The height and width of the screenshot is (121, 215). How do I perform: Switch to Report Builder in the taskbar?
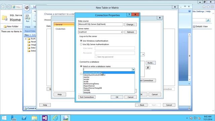(66, 118)
